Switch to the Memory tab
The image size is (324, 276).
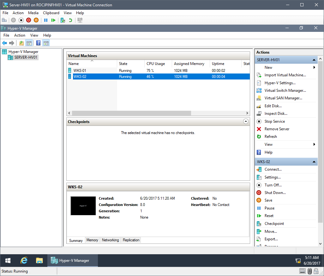tap(92, 240)
